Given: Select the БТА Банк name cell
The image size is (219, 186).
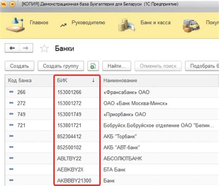Looking at the screenshot, I should click(x=115, y=169).
